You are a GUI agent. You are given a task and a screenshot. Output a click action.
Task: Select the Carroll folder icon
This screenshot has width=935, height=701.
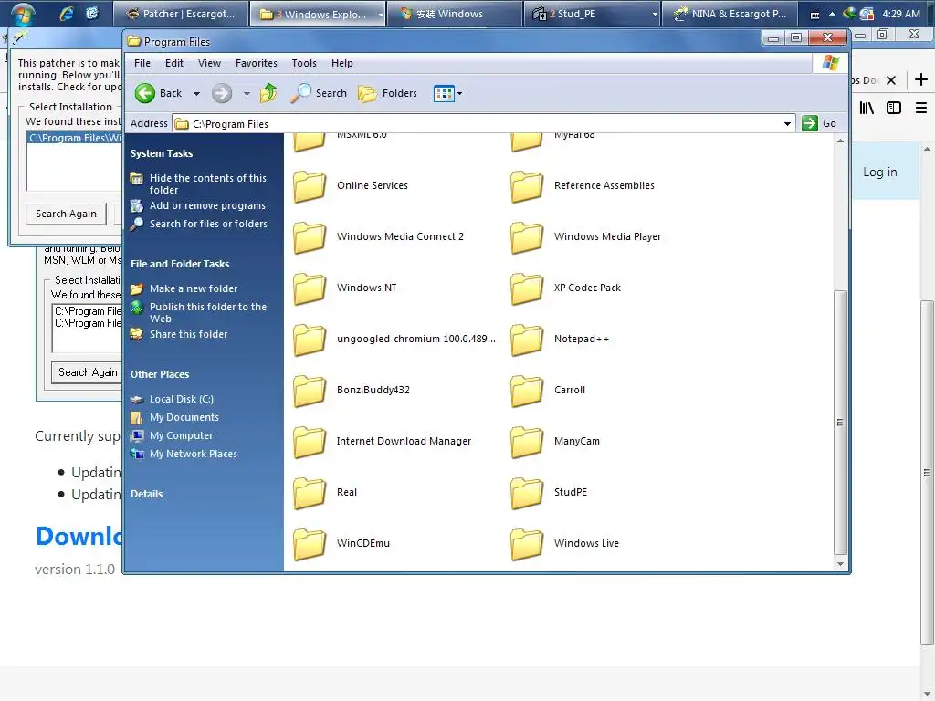tap(527, 391)
